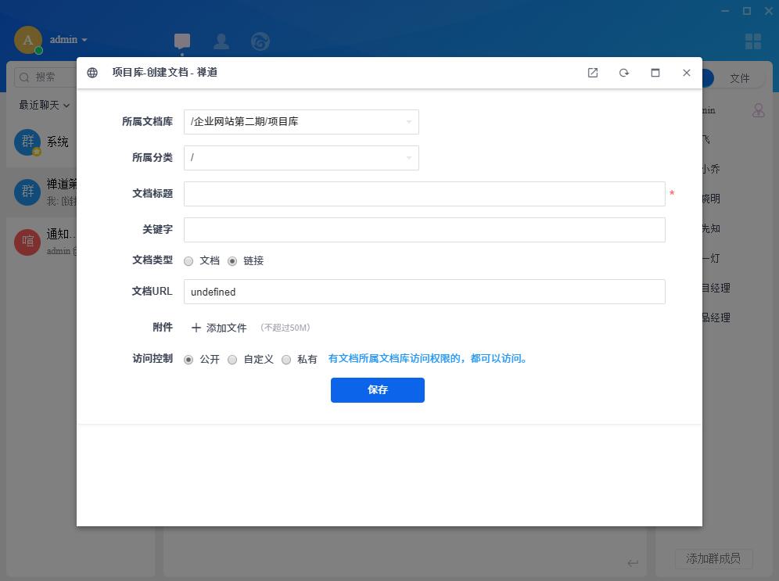Close the 项目库-创建文档 dialog
Image resolution: width=779 pixels, height=581 pixels.
click(x=687, y=73)
